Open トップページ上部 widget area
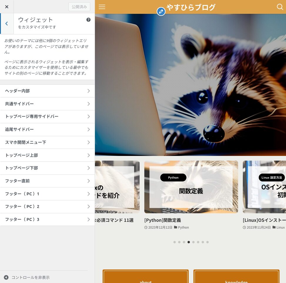The width and height of the screenshot is (286, 283). tap(47, 155)
